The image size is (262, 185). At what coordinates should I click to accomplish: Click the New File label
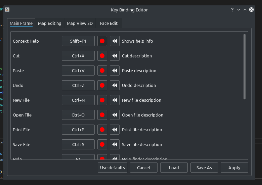coord(21,100)
